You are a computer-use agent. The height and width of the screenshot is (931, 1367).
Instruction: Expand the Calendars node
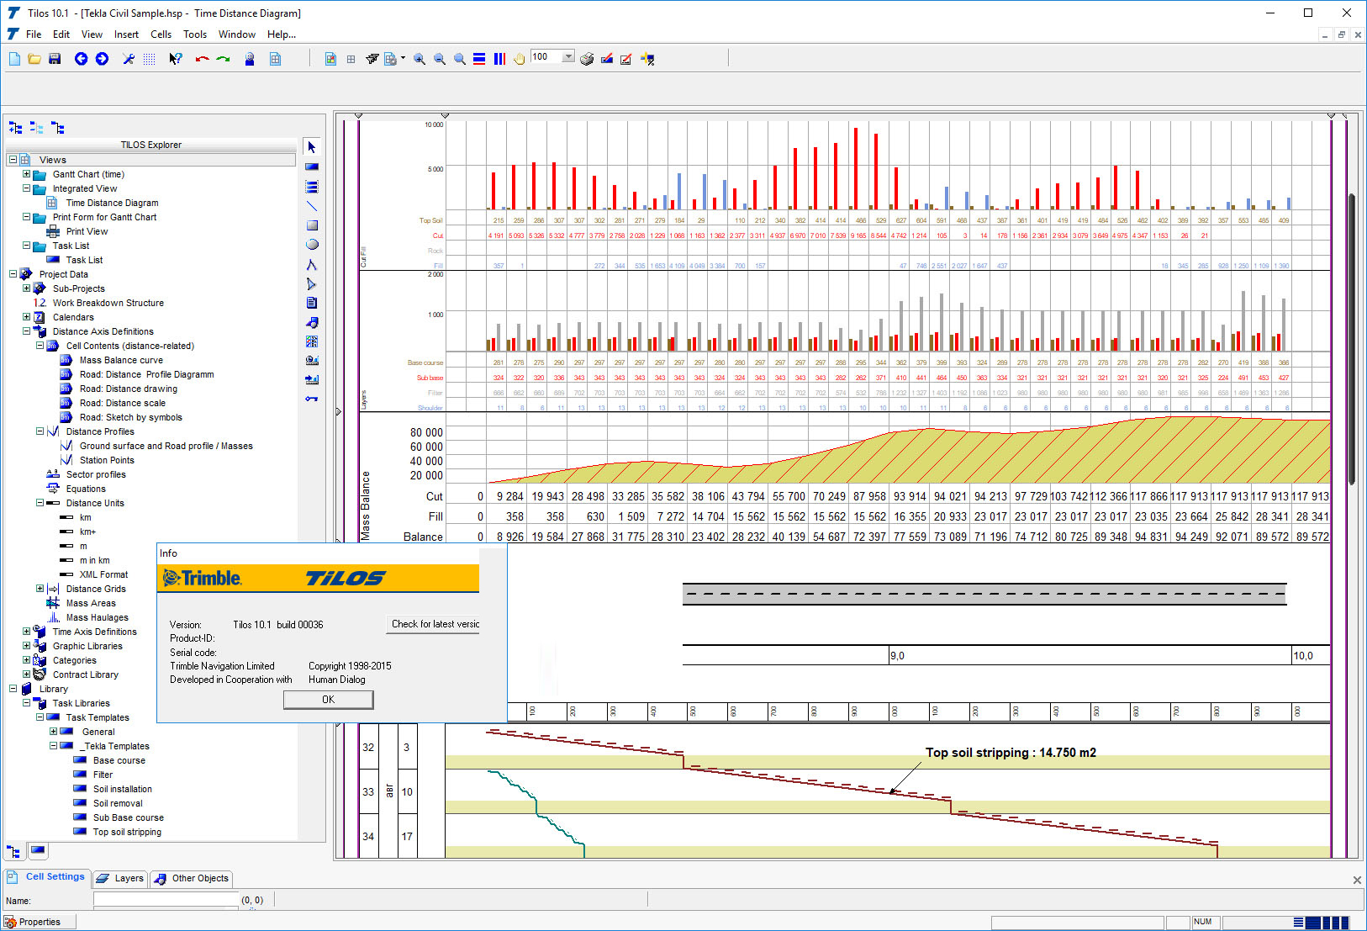point(26,317)
